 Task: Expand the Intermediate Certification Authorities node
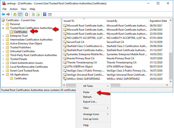point(3,40)
